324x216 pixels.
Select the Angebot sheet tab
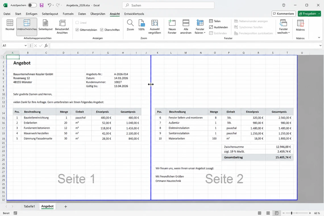tap(47, 206)
